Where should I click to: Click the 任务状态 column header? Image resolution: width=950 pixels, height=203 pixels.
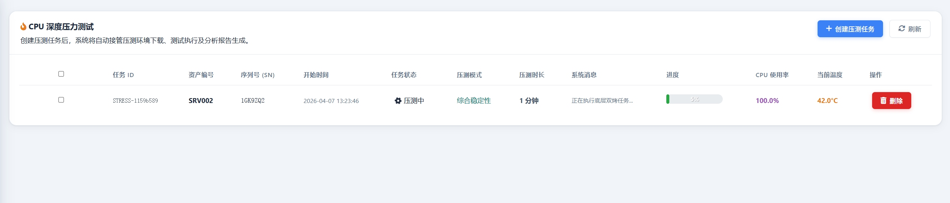[x=403, y=75]
